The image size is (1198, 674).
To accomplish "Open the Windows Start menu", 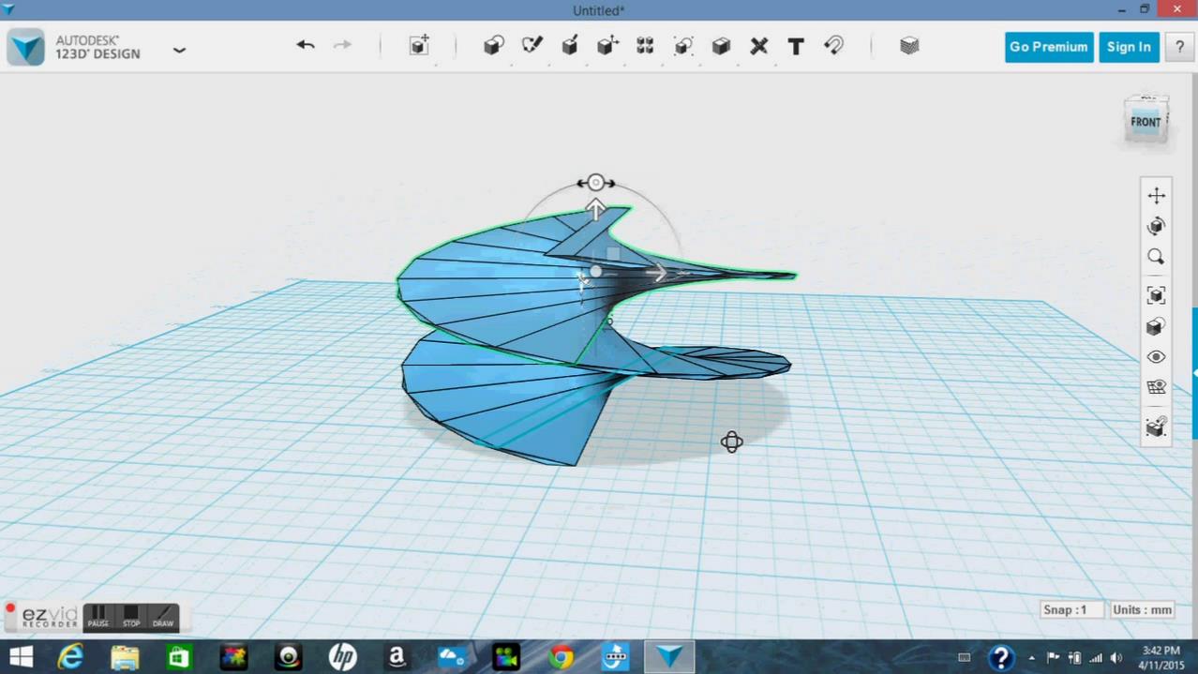I will coord(21,656).
